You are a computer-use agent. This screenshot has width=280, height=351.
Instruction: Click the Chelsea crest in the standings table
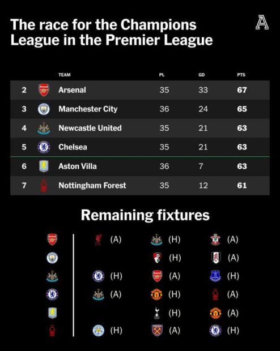(x=44, y=147)
